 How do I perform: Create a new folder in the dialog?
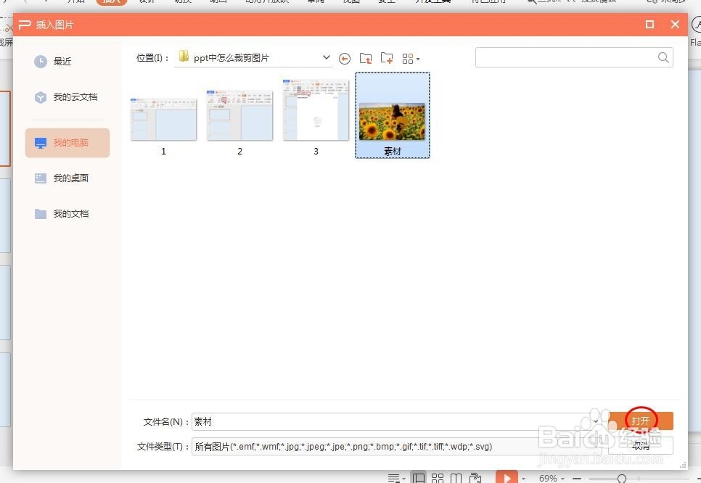(387, 58)
